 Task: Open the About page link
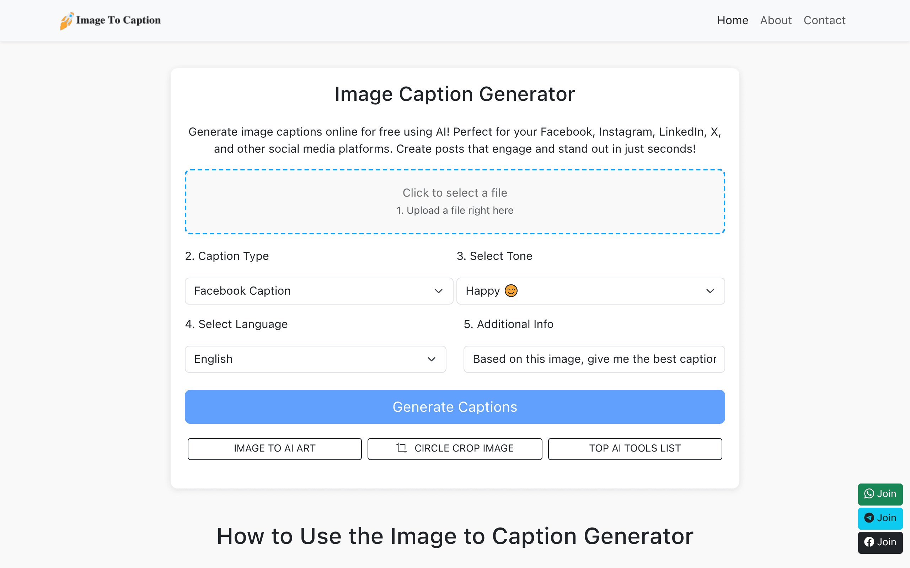[x=776, y=20]
